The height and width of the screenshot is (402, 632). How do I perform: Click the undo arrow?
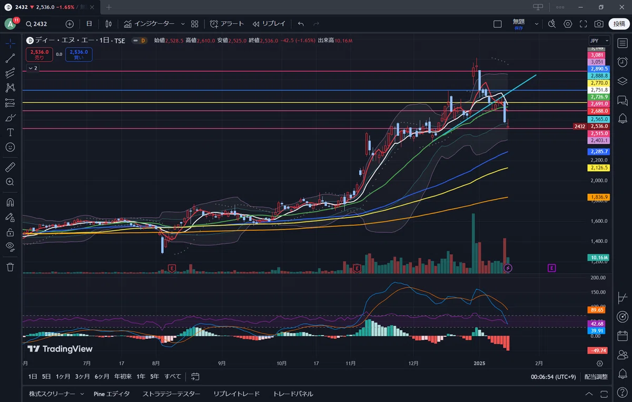pos(301,24)
